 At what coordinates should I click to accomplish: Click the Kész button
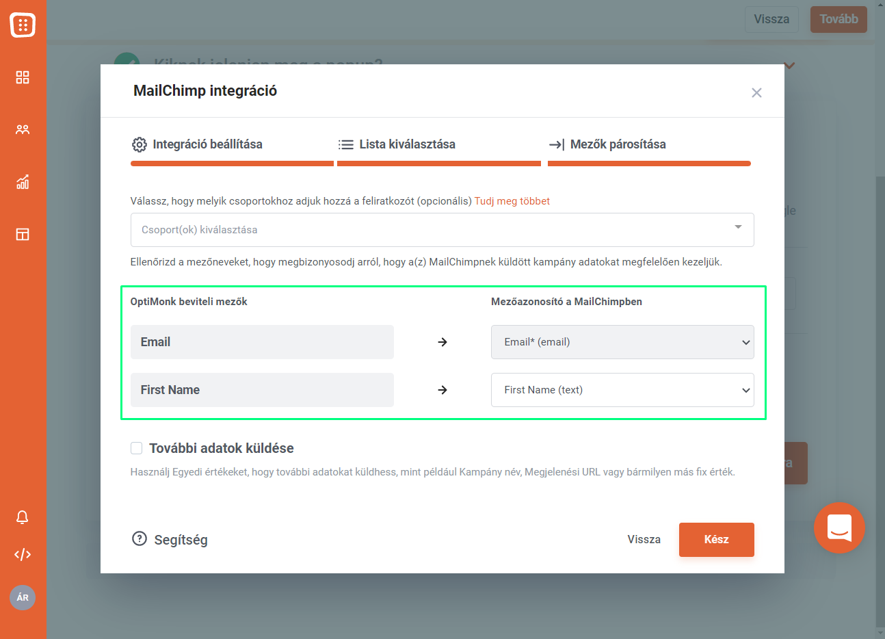click(717, 540)
